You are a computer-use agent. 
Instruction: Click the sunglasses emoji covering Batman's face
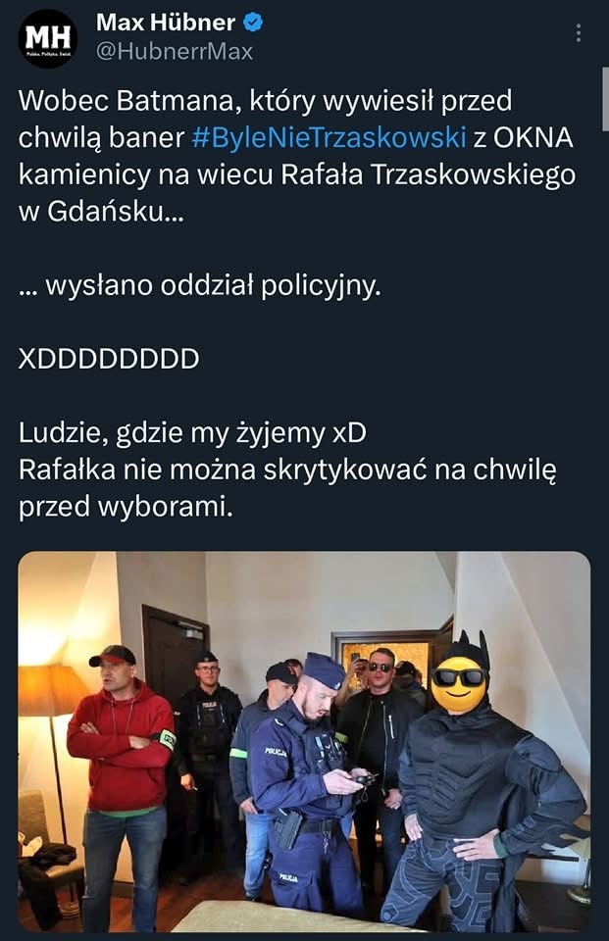458,685
